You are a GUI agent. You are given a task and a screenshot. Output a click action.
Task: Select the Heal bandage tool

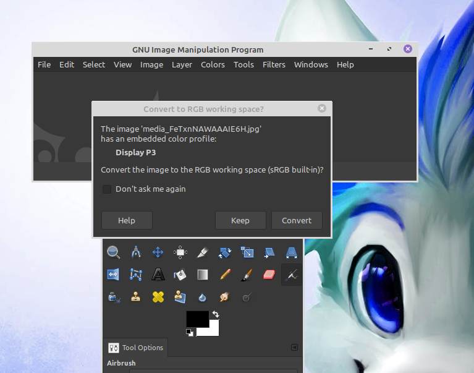(158, 297)
